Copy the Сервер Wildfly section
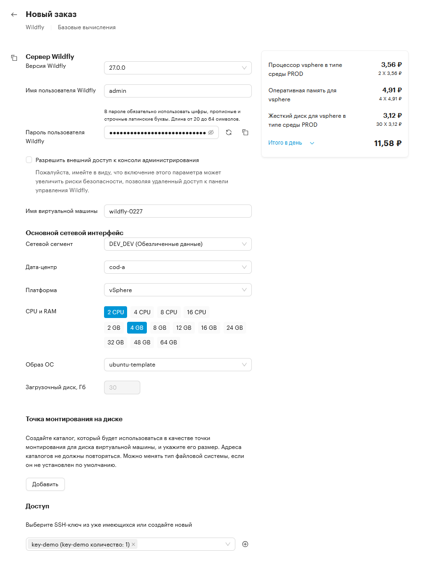 click(14, 58)
